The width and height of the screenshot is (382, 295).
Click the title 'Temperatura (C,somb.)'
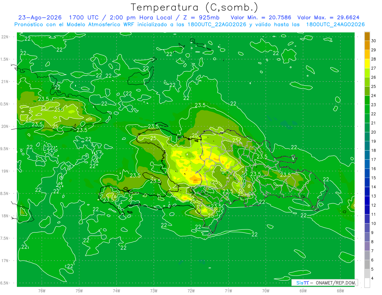point(194,7)
